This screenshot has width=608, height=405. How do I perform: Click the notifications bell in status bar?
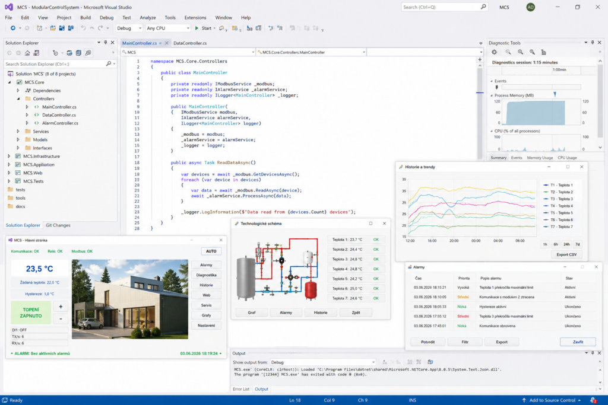pyautogui.click(x=593, y=400)
